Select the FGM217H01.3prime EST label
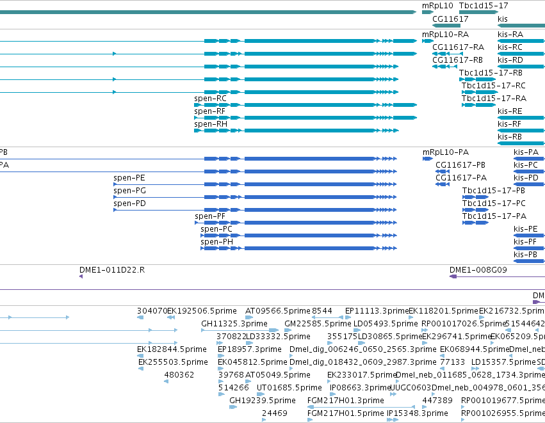 tap(345, 401)
